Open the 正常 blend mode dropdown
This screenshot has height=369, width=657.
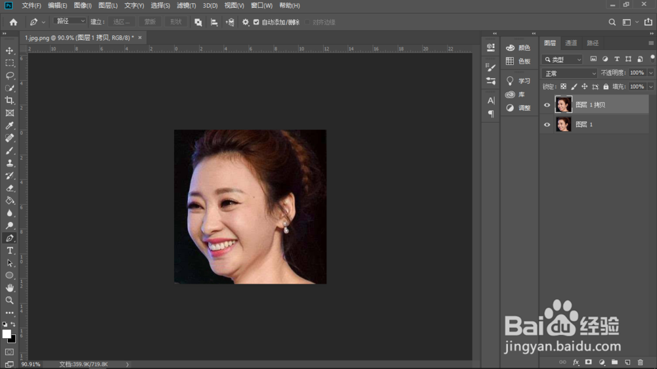pos(569,74)
